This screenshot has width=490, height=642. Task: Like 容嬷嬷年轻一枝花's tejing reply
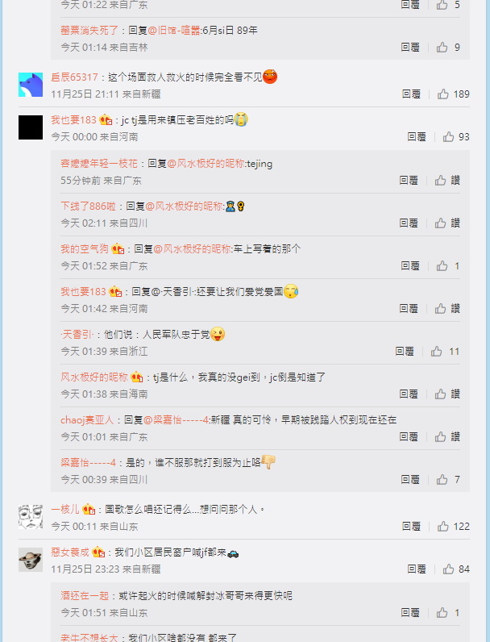point(441,180)
